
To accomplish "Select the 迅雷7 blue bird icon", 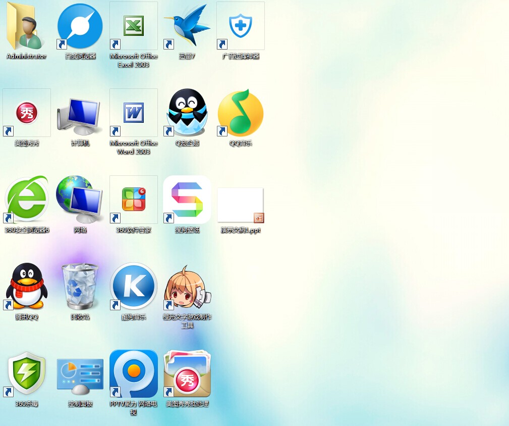I will 187,26.
